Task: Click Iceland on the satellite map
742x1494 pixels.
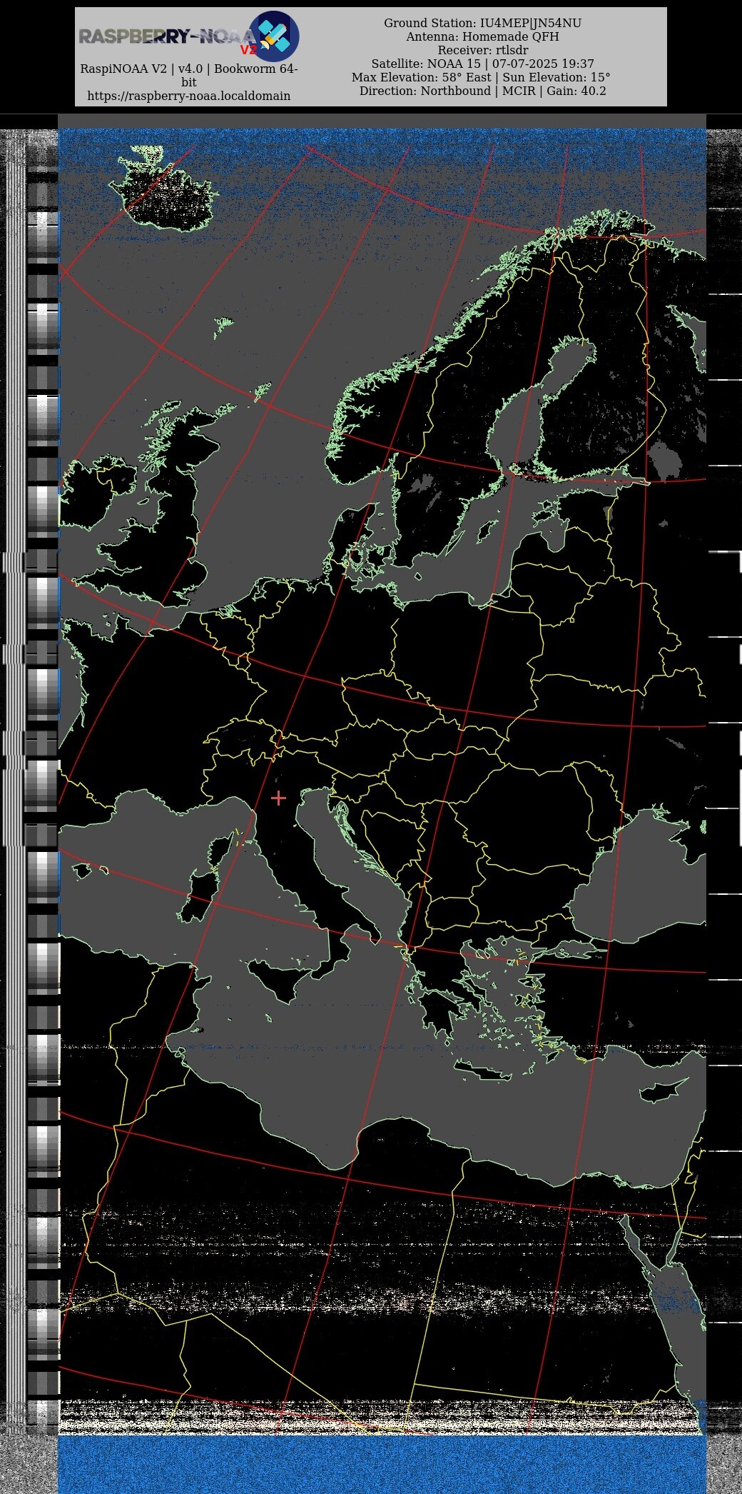Action: pos(164,190)
